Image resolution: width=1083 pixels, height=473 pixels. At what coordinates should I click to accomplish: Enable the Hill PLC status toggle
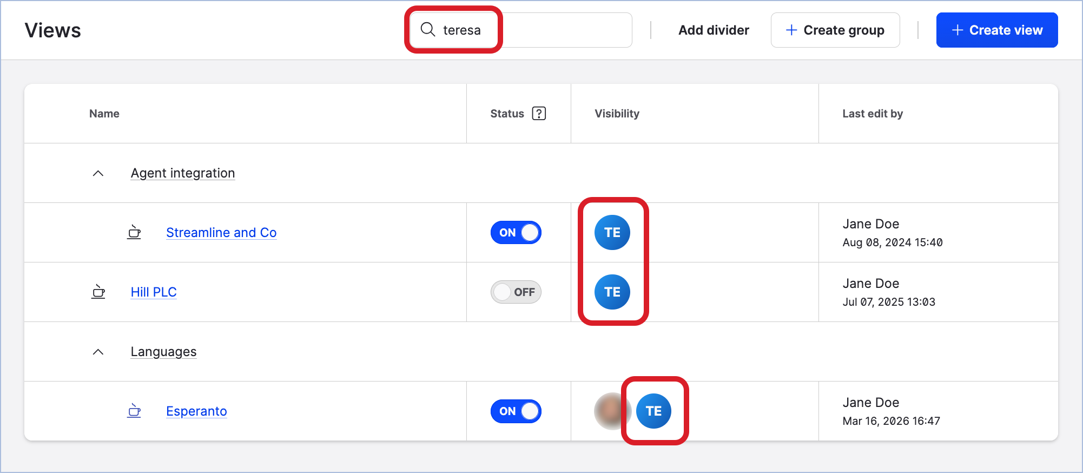(516, 292)
